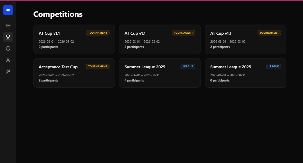Select the leftmost AT Cup v1.1 card title
This screenshot has width=303, height=163.
pyautogui.click(x=49, y=33)
